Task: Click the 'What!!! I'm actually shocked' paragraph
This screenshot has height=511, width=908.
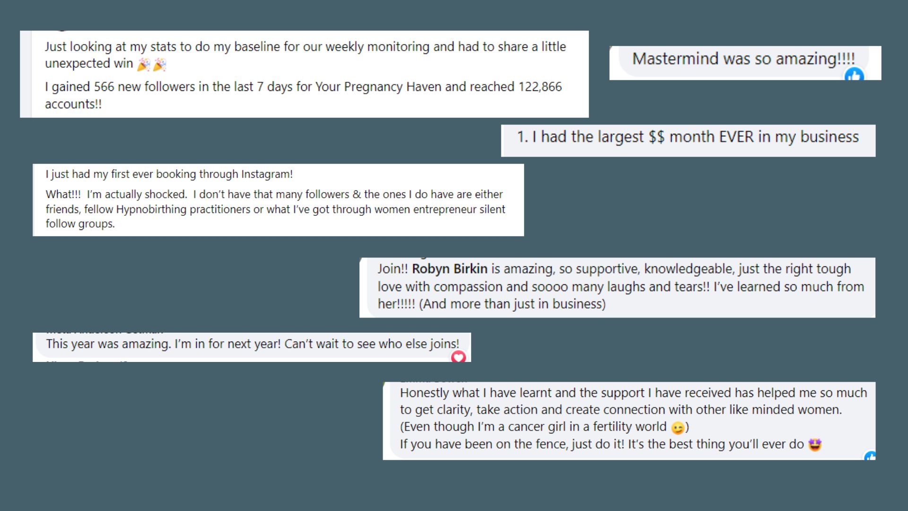Action: coord(275,209)
